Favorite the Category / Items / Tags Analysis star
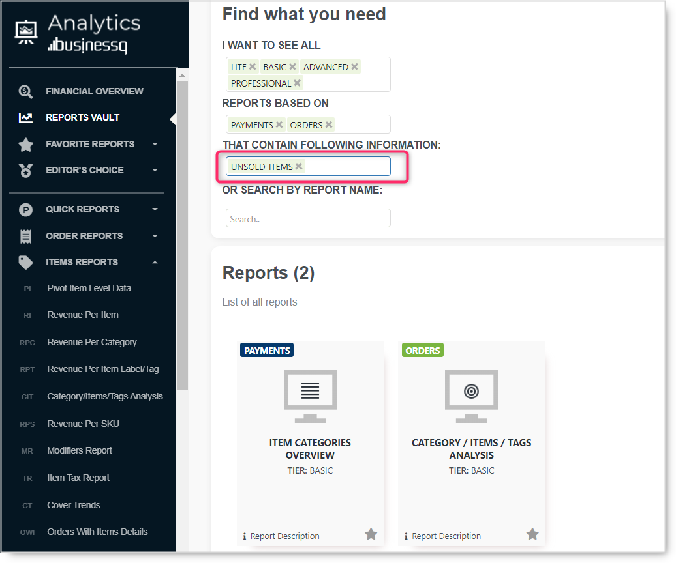This screenshot has height=563, width=676. tap(532, 534)
